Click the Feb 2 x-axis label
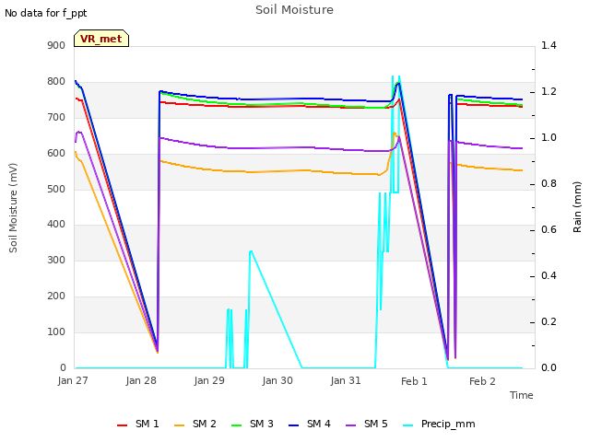Viewport: 590px width, 442px height. 482,381
